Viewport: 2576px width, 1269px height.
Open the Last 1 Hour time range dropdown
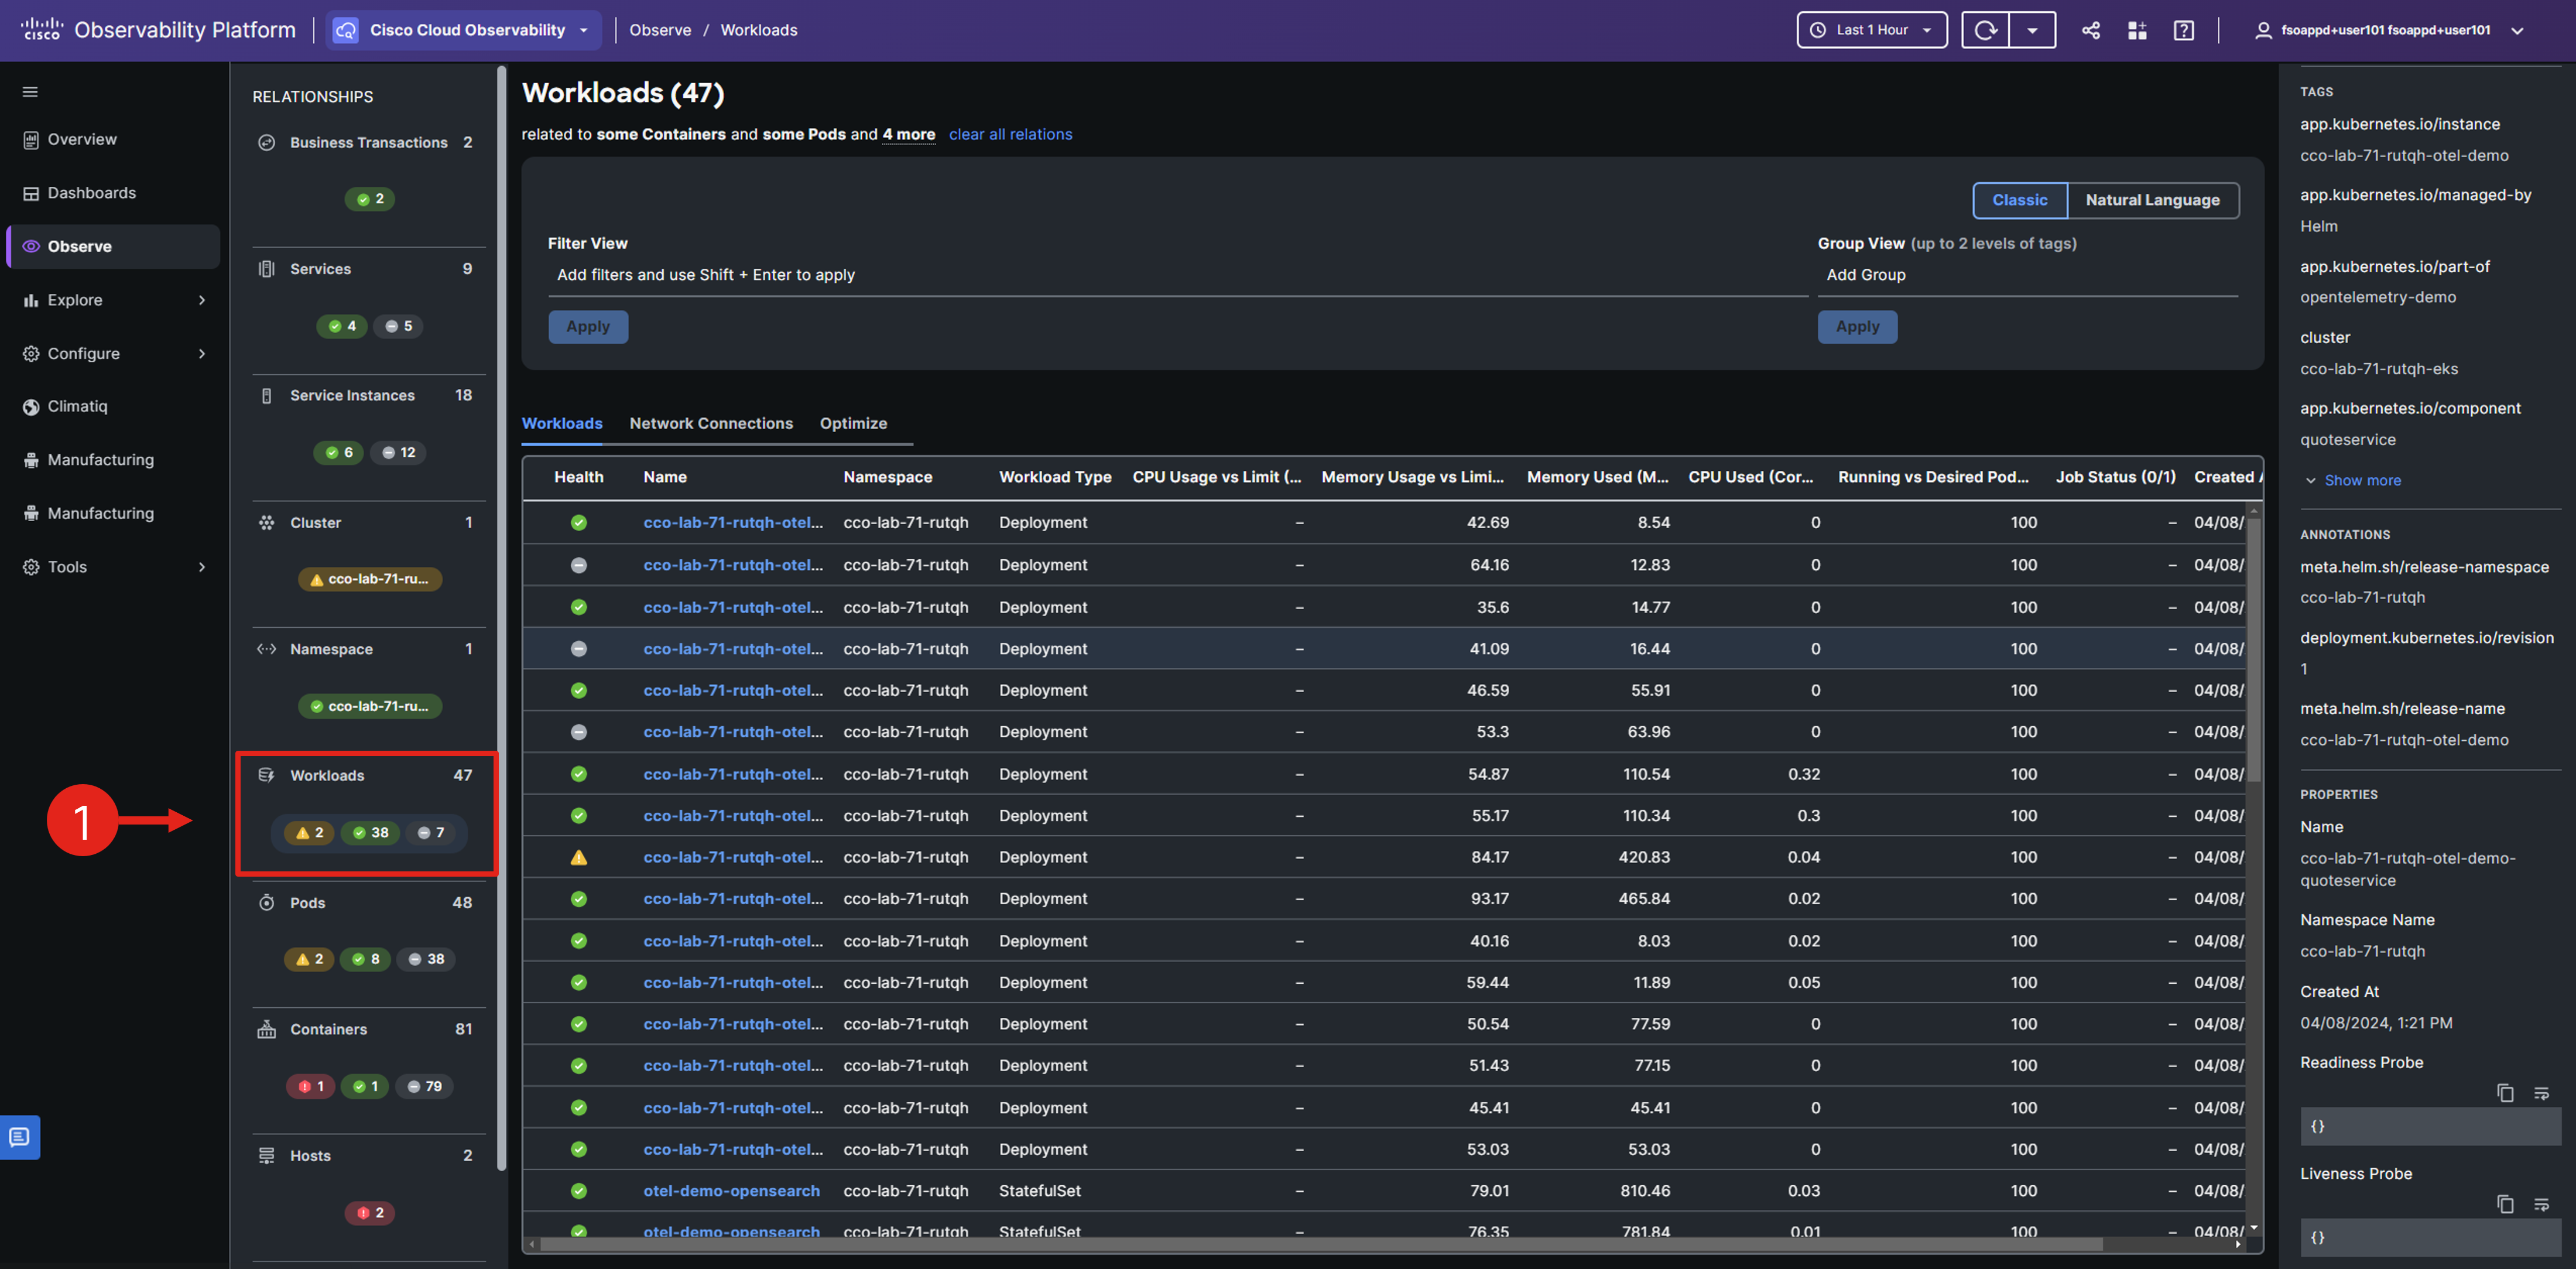coord(1871,30)
